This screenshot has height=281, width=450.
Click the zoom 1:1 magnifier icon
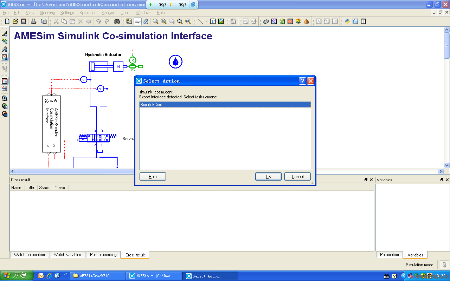coord(188,21)
